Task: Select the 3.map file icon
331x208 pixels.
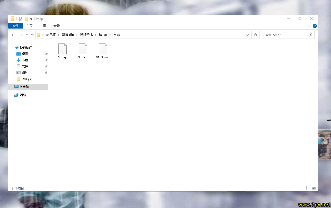Action: [83, 49]
